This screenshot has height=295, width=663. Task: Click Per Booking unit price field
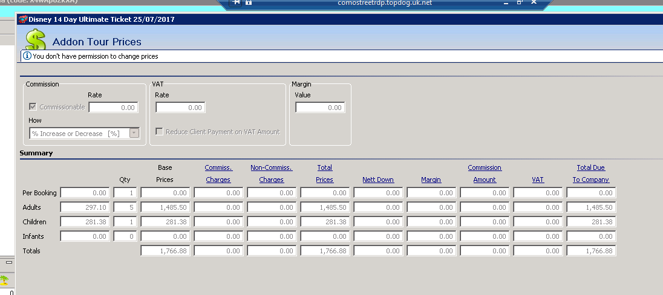(x=85, y=193)
